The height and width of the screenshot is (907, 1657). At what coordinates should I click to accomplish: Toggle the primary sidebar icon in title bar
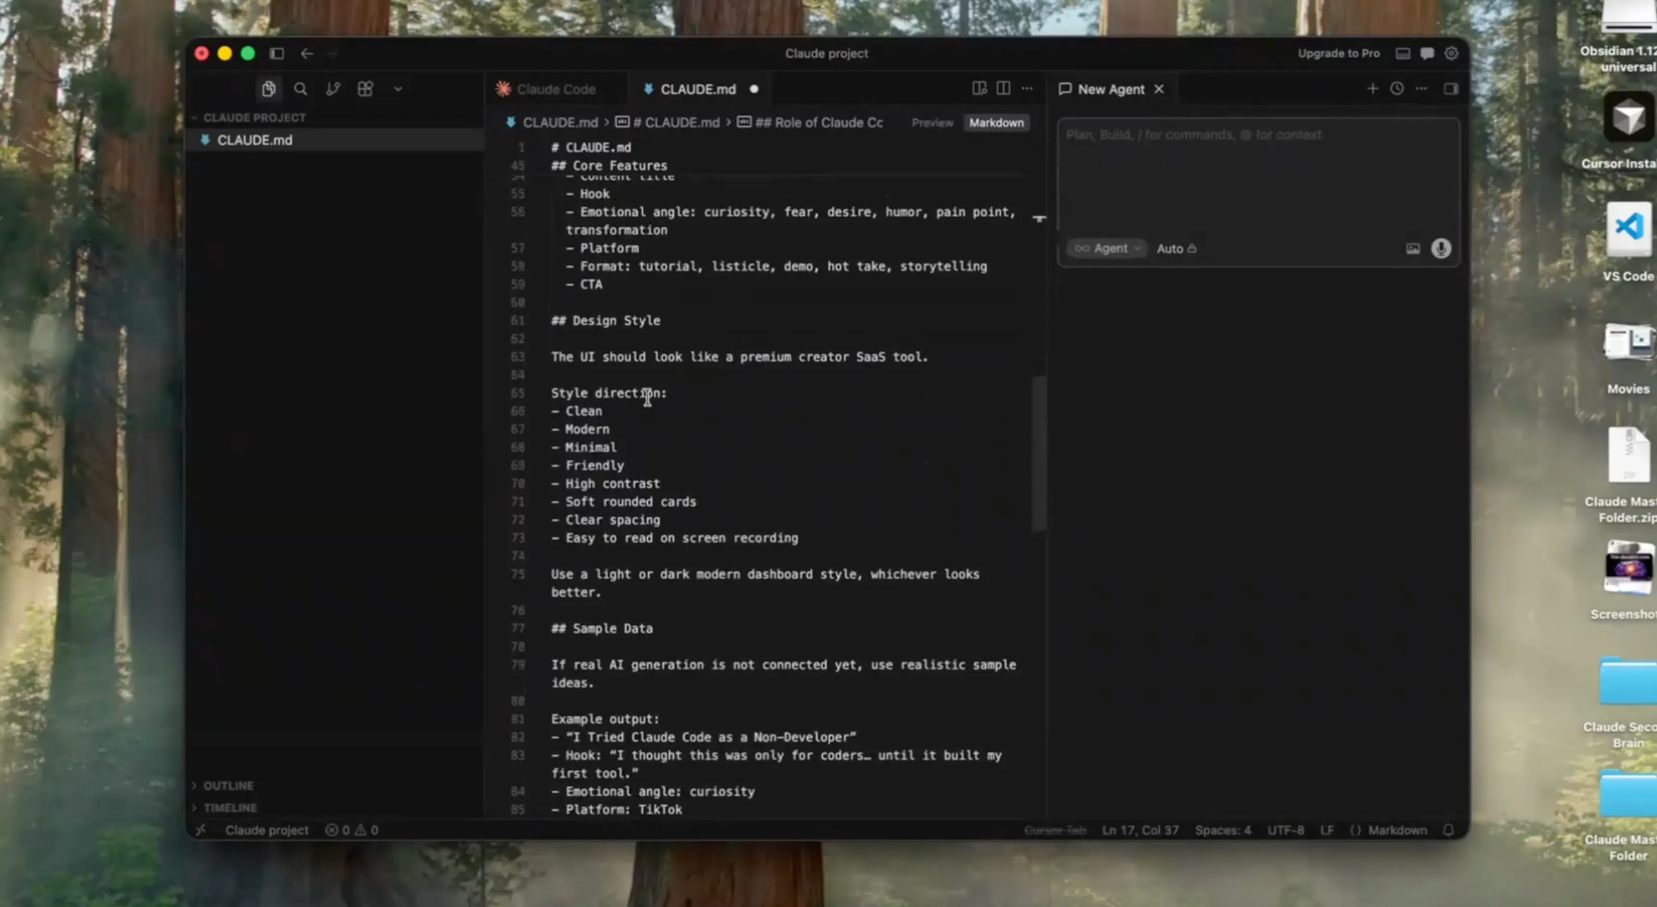pos(277,53)
